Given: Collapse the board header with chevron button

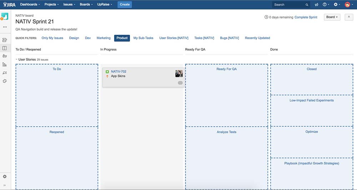Looking at the screenshot, I should click(x=349, y=17).
